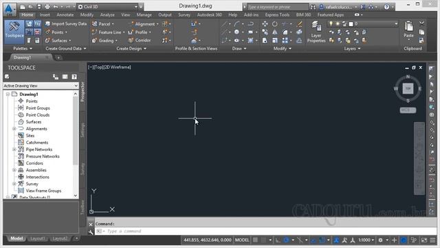Select the Rotate tool in Modify panel

pyautogui.click(x=275, y=24)
